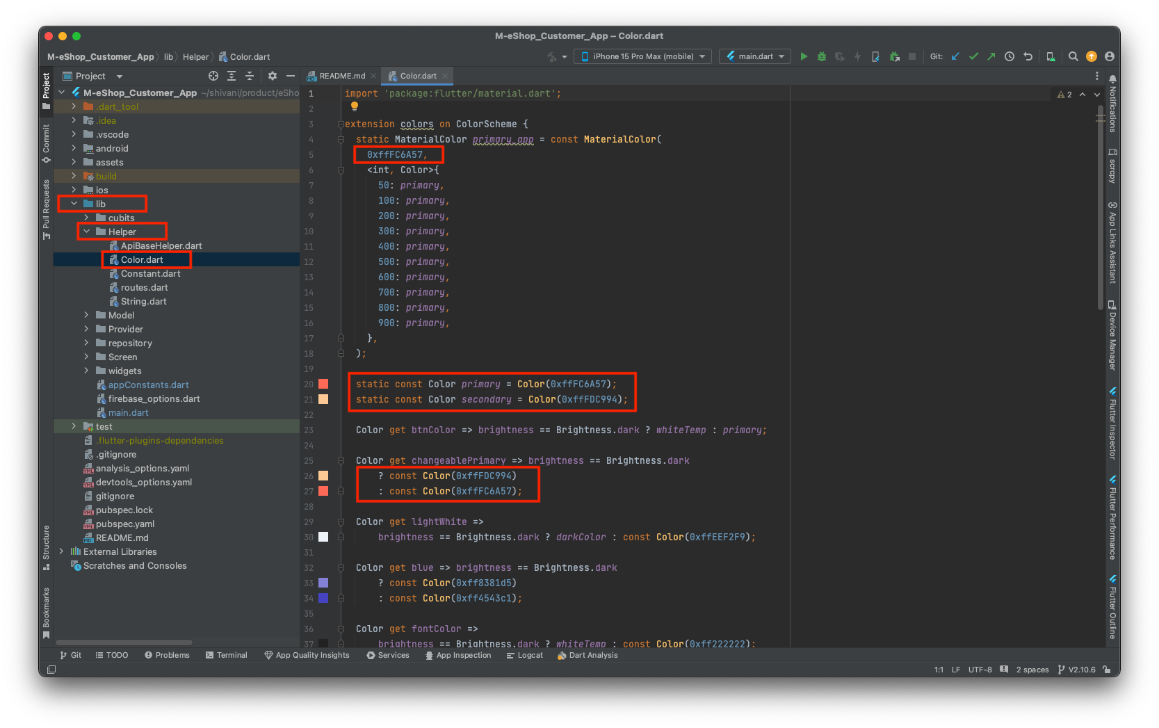Expand External Libraries node
Screen dimensions: 1159x728
[x=61, y=551]
